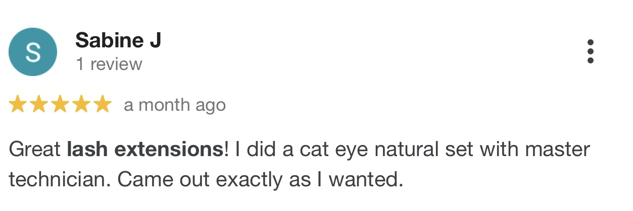Open the three-dot more options menu
The width and height of the screenshot is (633, 211).
point(590,51)
